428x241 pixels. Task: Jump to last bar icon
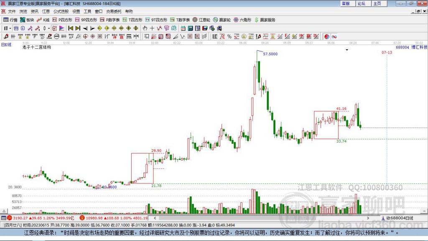(x=78, y=28)
